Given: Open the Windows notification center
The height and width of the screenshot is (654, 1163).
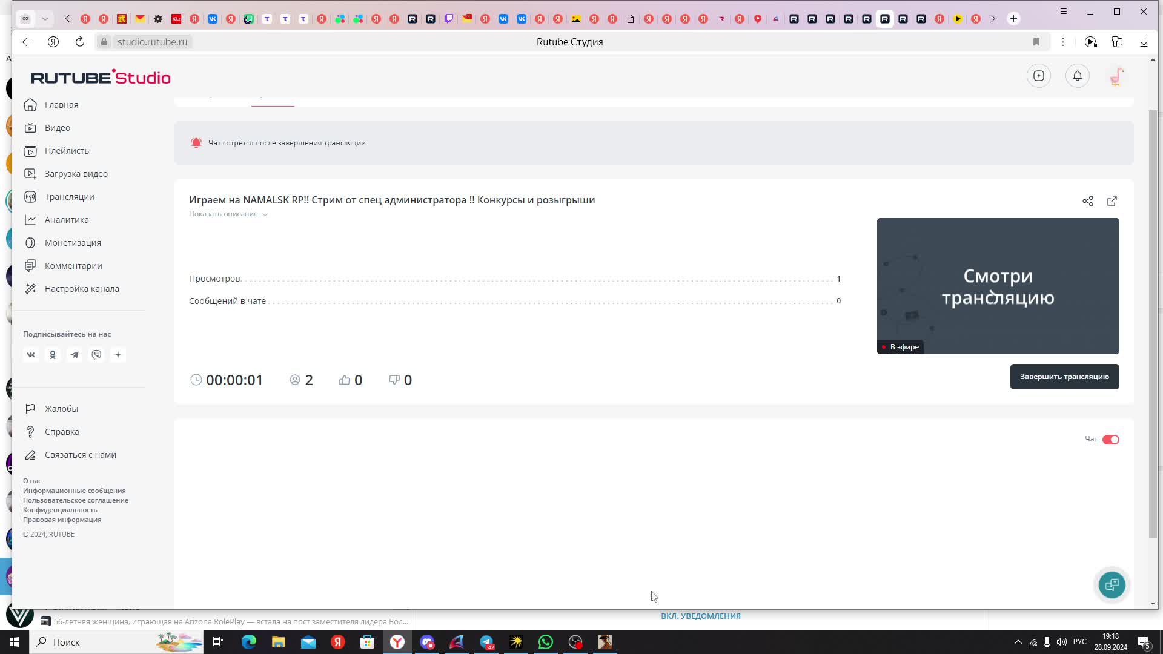Looking at the screenshot, I should (x=1144, y=642).
